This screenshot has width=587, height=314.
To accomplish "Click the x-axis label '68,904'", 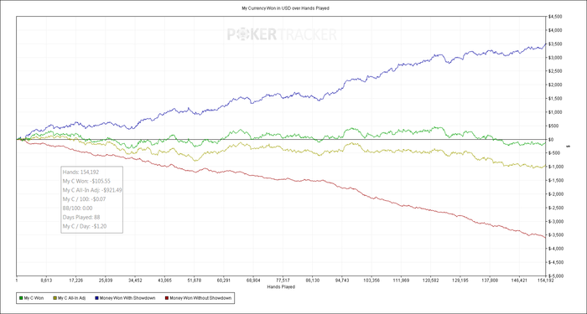I will [x=253, y=280].
